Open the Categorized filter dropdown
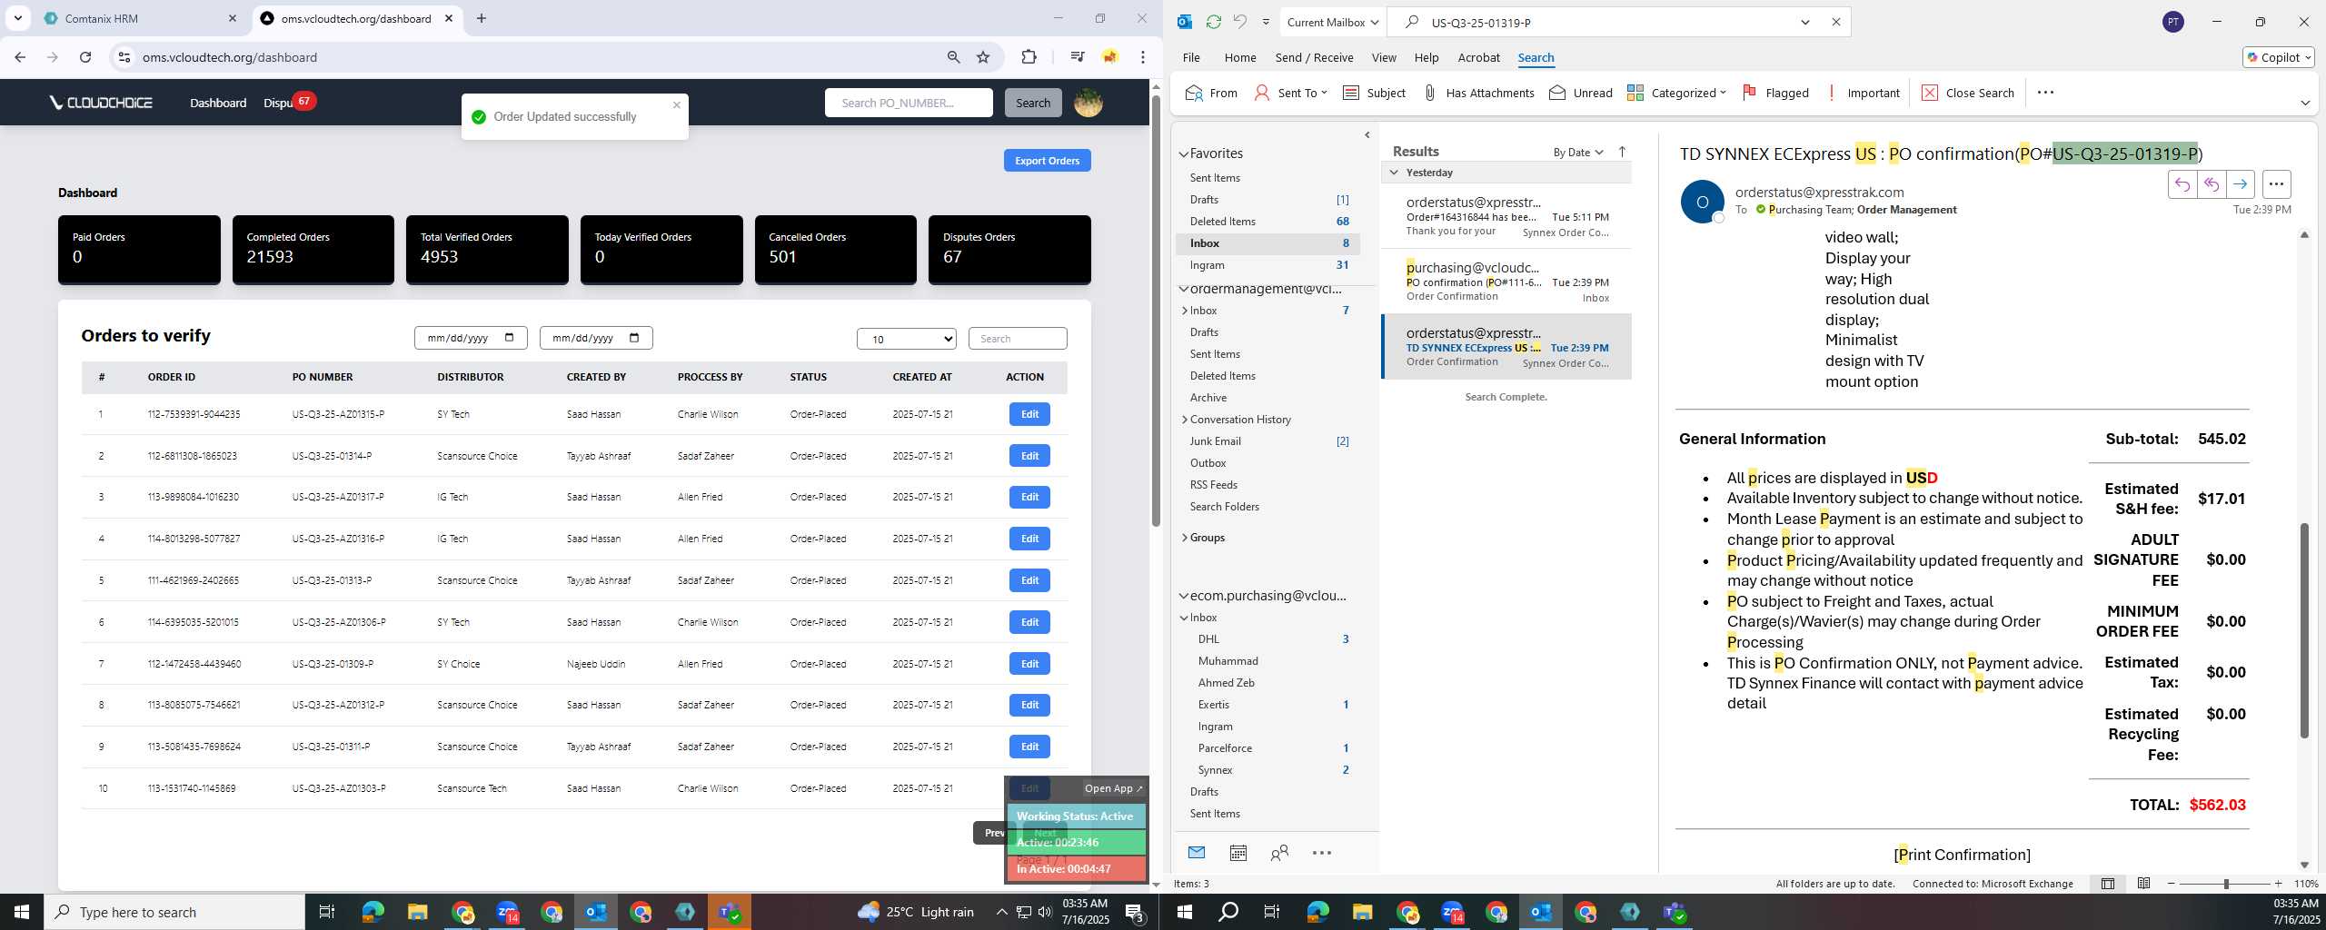The width and height of the screenshot is (2326, 930). [1676, 93]
